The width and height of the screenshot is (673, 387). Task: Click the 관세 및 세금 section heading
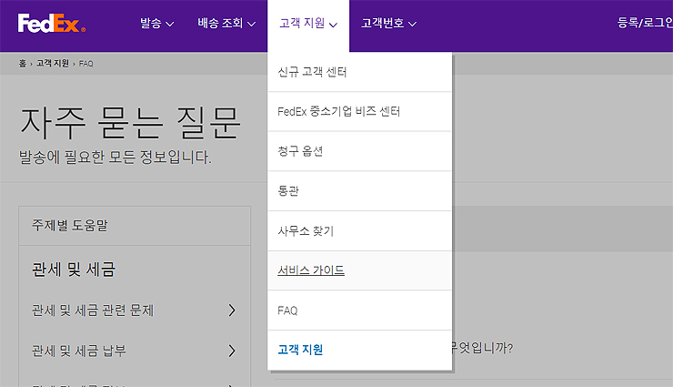(74, 270)
